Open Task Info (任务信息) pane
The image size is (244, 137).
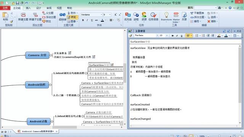click(x=153, y=16)
